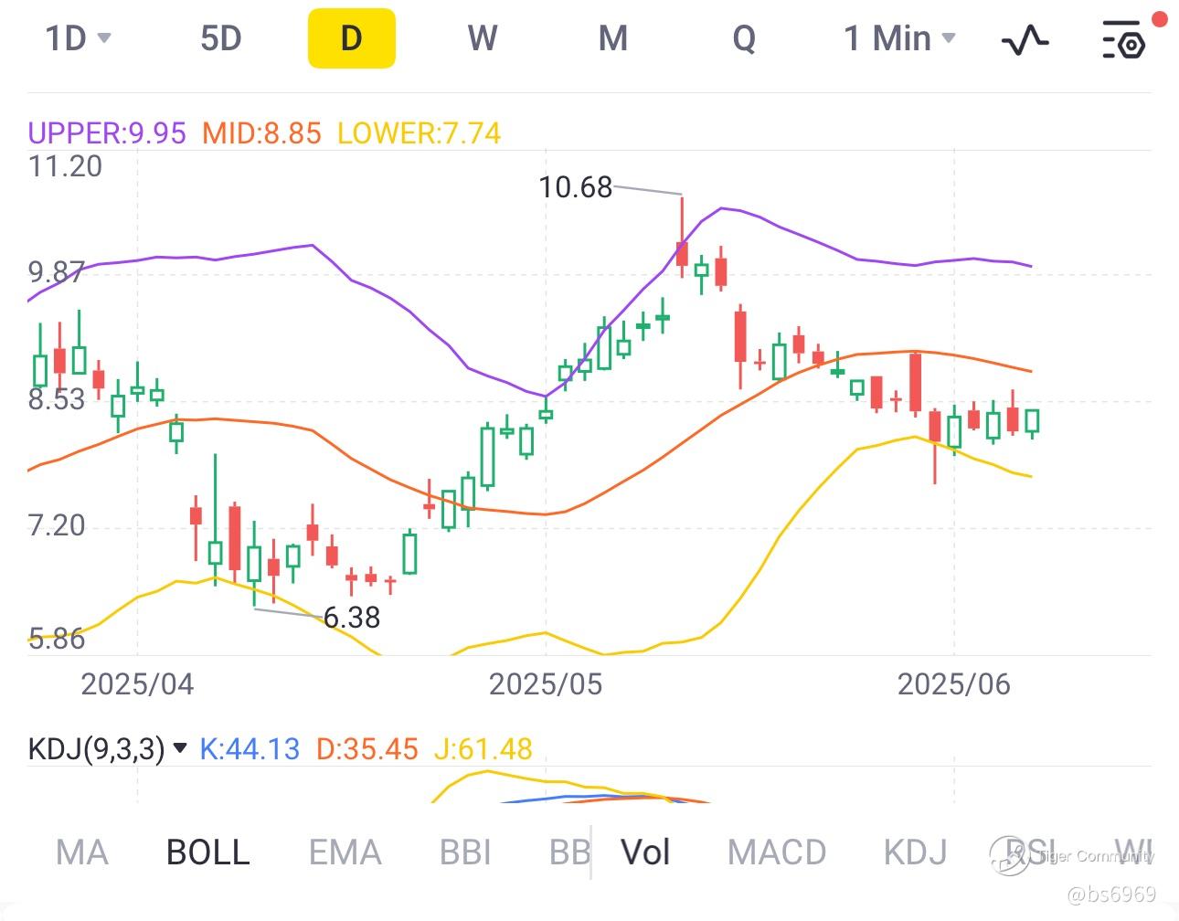Click the K:44.13 value
Screen dimensions: 1179x921
click(250, 749)
